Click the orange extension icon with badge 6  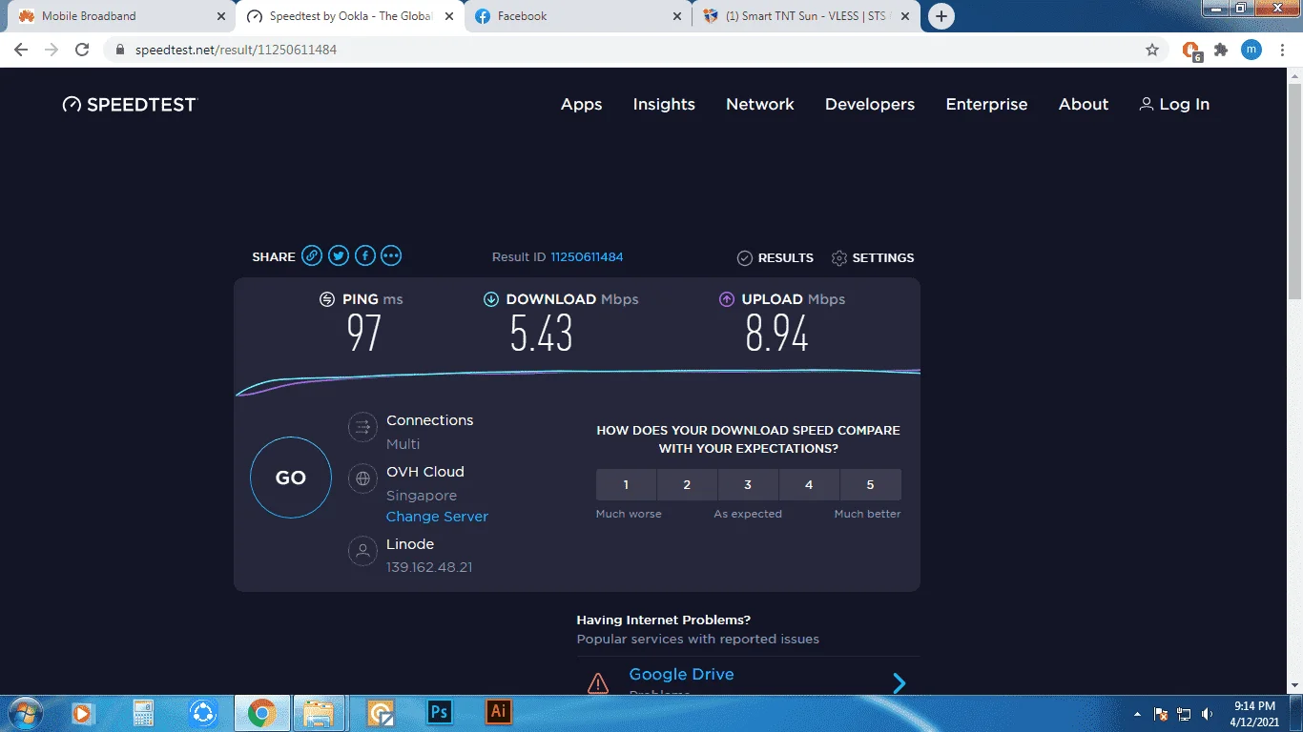[1191, 51]
